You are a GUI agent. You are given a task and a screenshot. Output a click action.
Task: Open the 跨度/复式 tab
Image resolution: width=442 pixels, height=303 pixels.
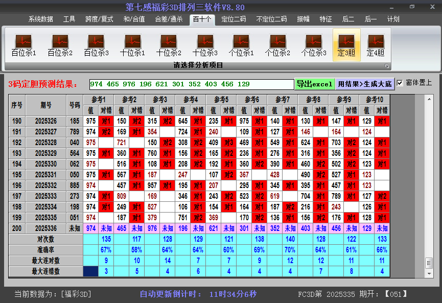coord(100,19)
